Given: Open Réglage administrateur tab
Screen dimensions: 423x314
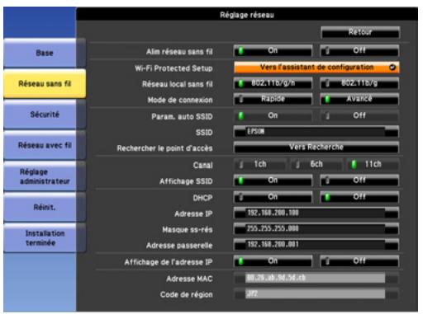Looking at the screenshot, I should pos(44,176).
